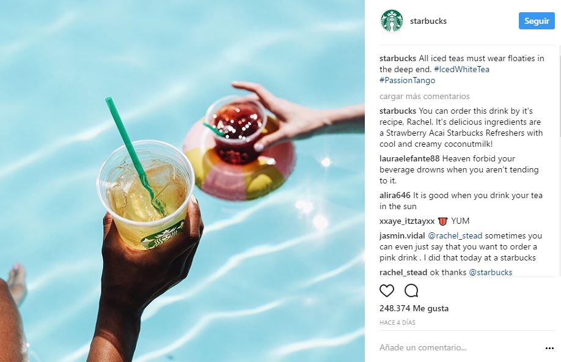Click the heart like icon
The height and width of the screenshot is (362, 561).
[387, 290]
